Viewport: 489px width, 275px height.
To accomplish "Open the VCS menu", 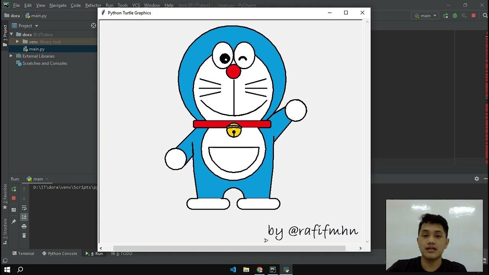I will 136,5.
